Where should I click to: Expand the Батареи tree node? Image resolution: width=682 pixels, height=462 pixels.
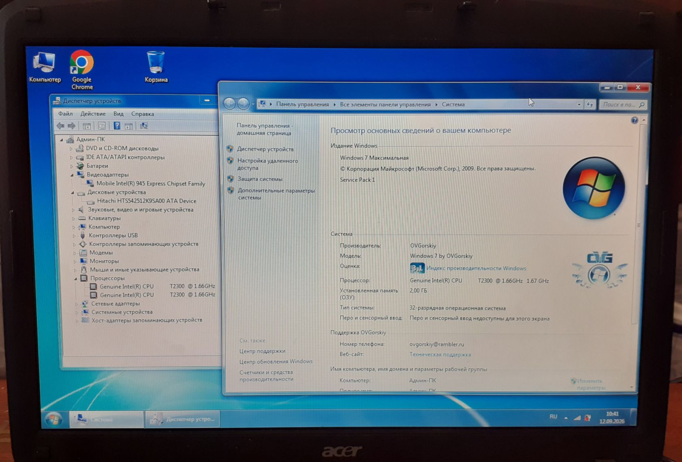(71, 166)
